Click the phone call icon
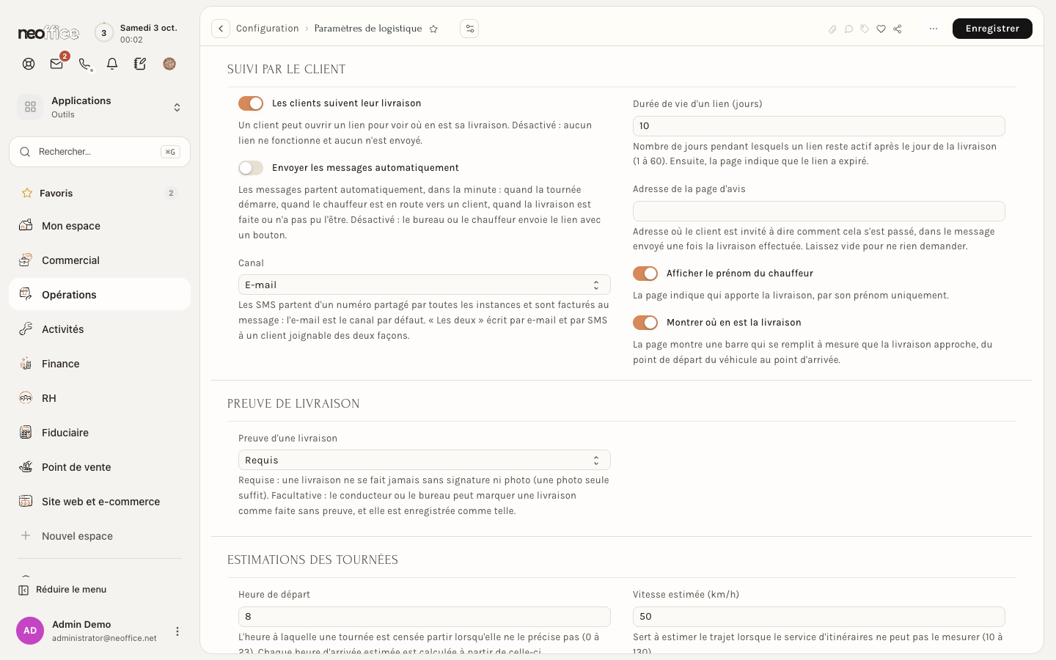The height and width of the screenshot is (660, 1056). click(84, 64)
